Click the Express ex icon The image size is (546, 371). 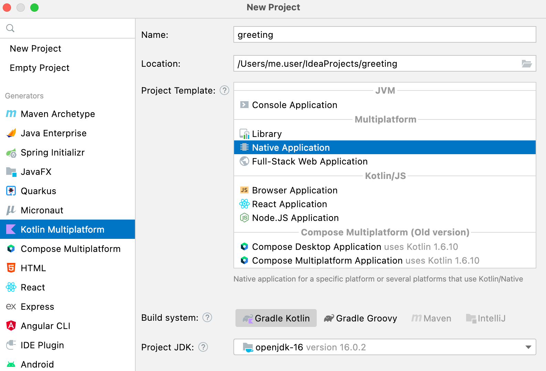[x=11, y=306]
